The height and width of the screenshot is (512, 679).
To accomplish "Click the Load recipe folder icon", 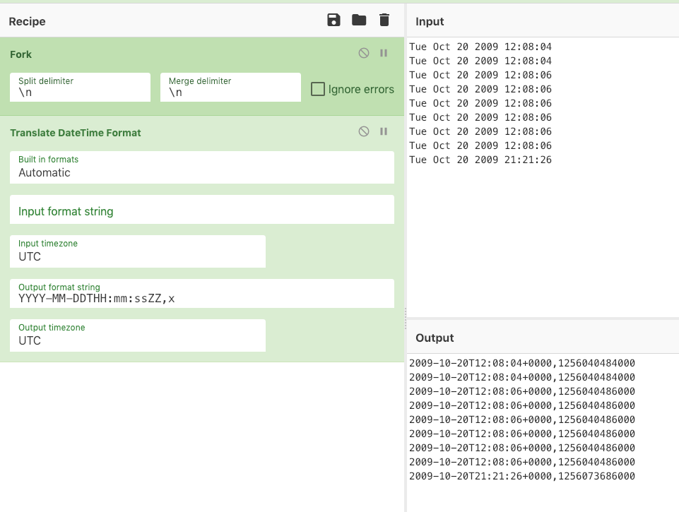I will (359, 20).
